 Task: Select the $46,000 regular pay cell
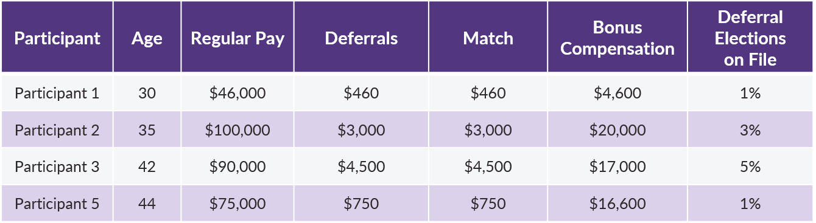[237, 94]
